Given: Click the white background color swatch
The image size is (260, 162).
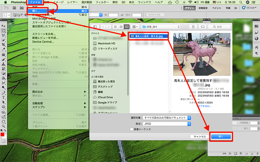Looking at the screenshot, I should (x=5, y=137).
